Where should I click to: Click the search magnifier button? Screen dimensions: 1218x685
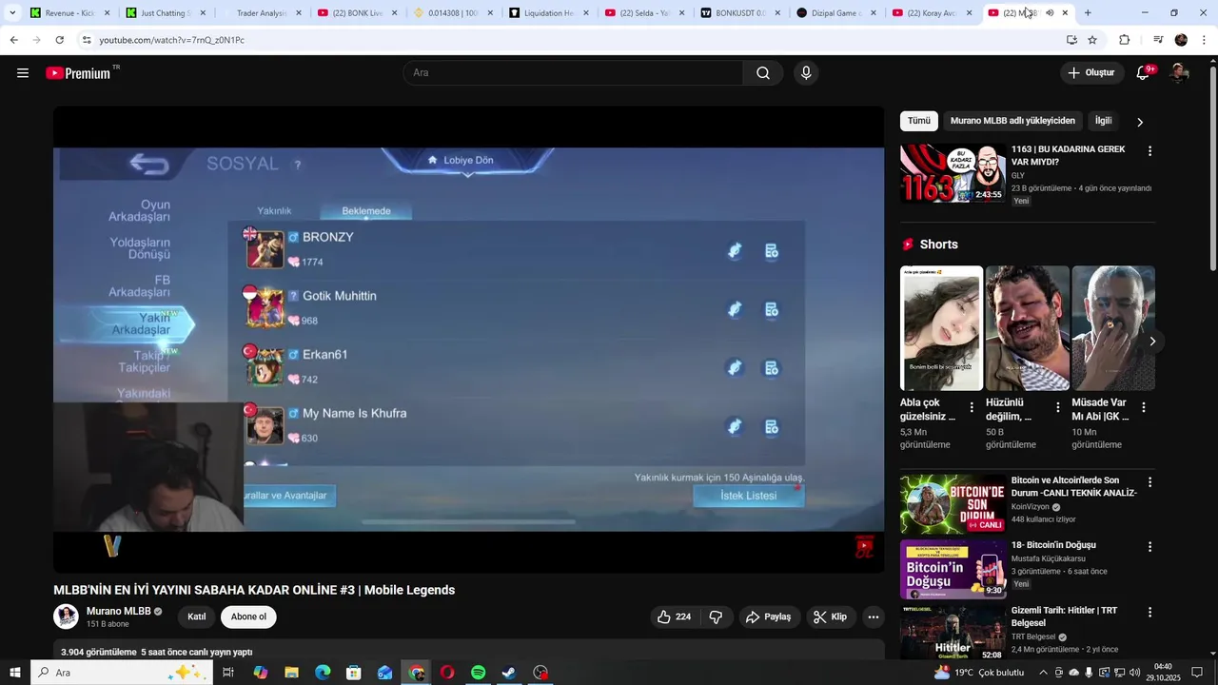coord(763,73)
